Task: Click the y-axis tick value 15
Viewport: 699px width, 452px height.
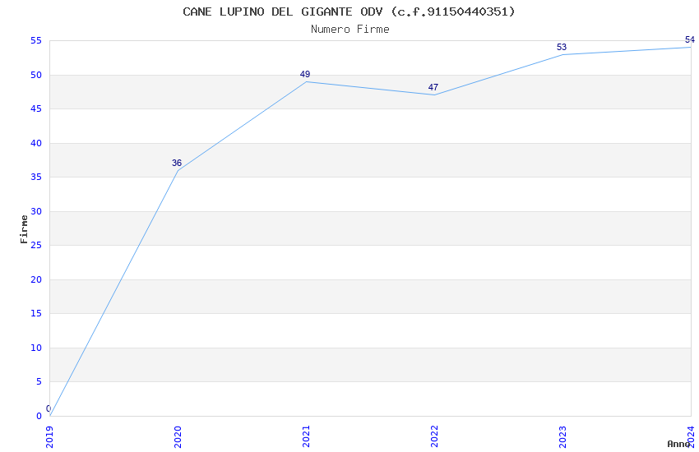Action: pos(36,313)
